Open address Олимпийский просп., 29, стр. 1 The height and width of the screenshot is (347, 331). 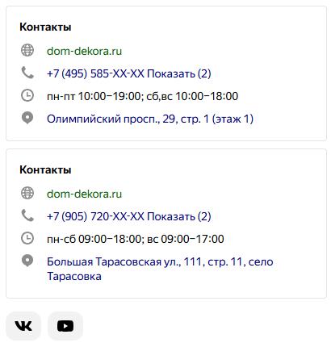(150, 119)
